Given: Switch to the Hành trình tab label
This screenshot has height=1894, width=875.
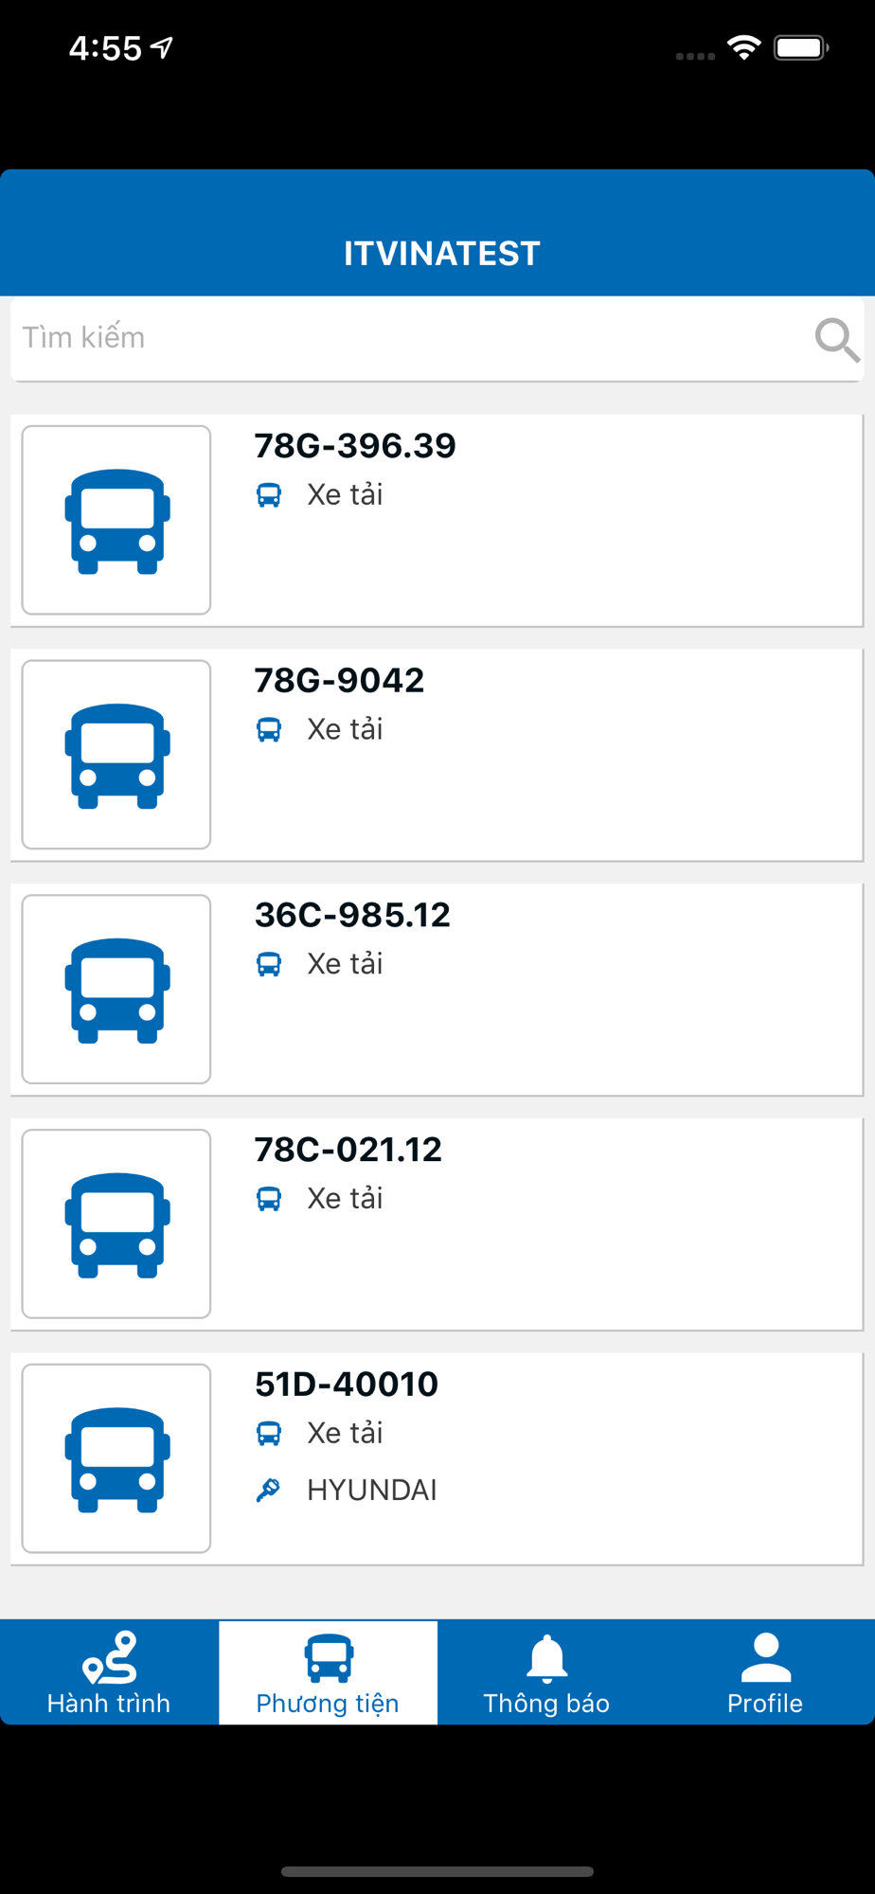Looking at the screenshot, I should point(109,1703).
